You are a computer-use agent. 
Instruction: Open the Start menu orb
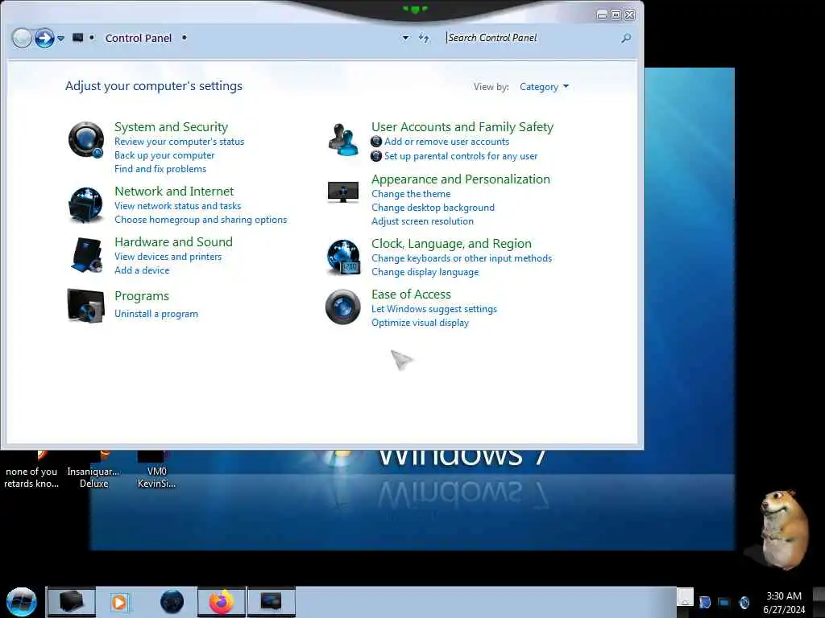[21, 602]
